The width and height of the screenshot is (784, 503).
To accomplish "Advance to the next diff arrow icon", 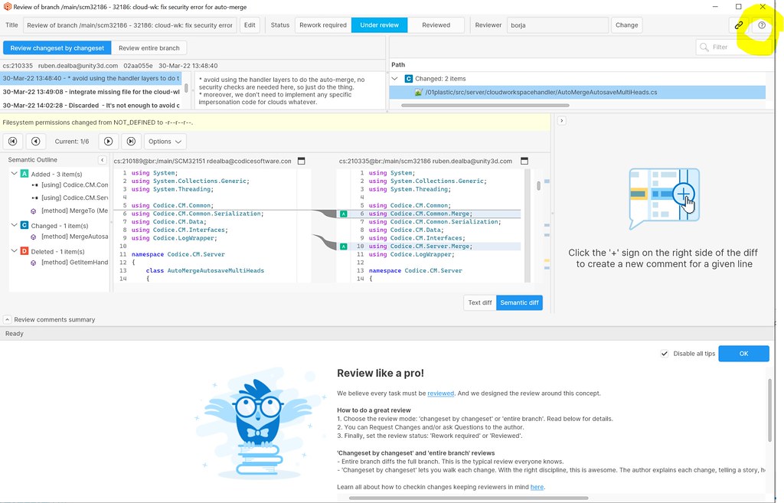I will coord(107,141).
